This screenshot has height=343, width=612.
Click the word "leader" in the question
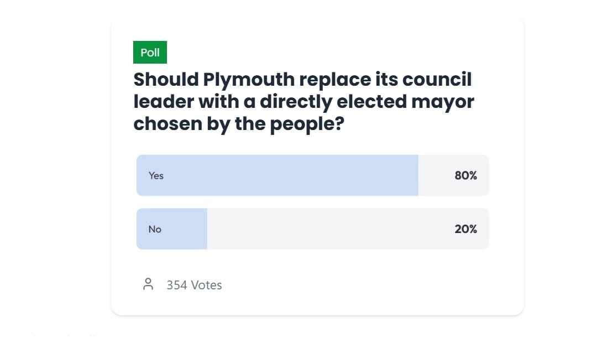pyautogui.click(x=164, y=102)
